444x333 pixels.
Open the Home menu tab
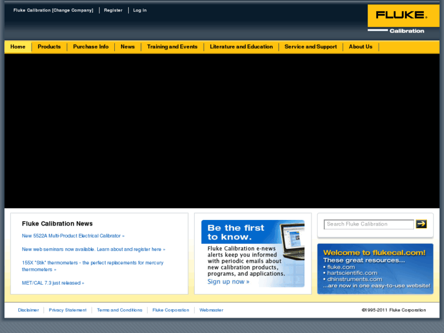point(18,47)
